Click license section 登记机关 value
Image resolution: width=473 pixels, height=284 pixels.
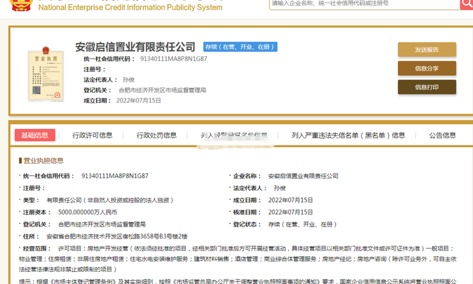(102, 224)
